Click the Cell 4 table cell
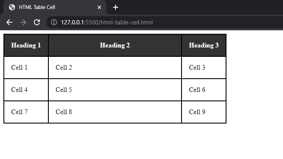 (x=26, y=90)
